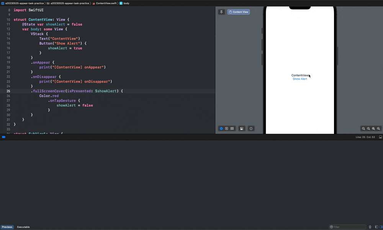Click 'var body: some View {' line

[x=44, y=29]
